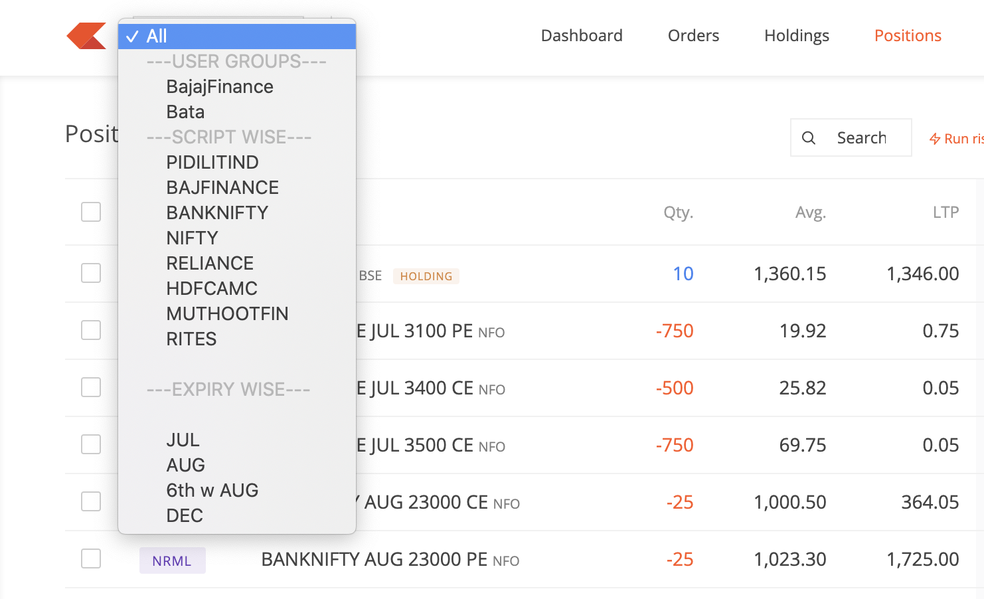Check the JUL 3500 CE row checkbox
Screen dimensions: 984x599
pyautogui.click(x=91, y=445)
